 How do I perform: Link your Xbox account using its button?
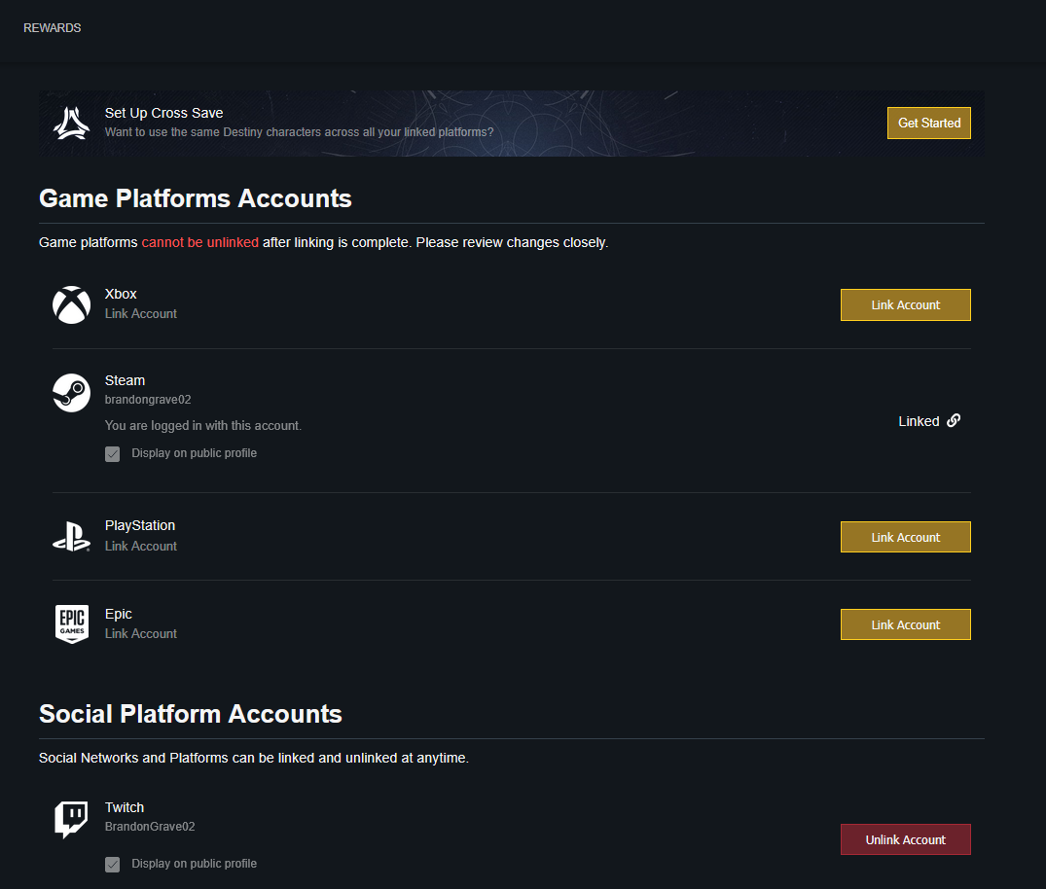(905, 304)
